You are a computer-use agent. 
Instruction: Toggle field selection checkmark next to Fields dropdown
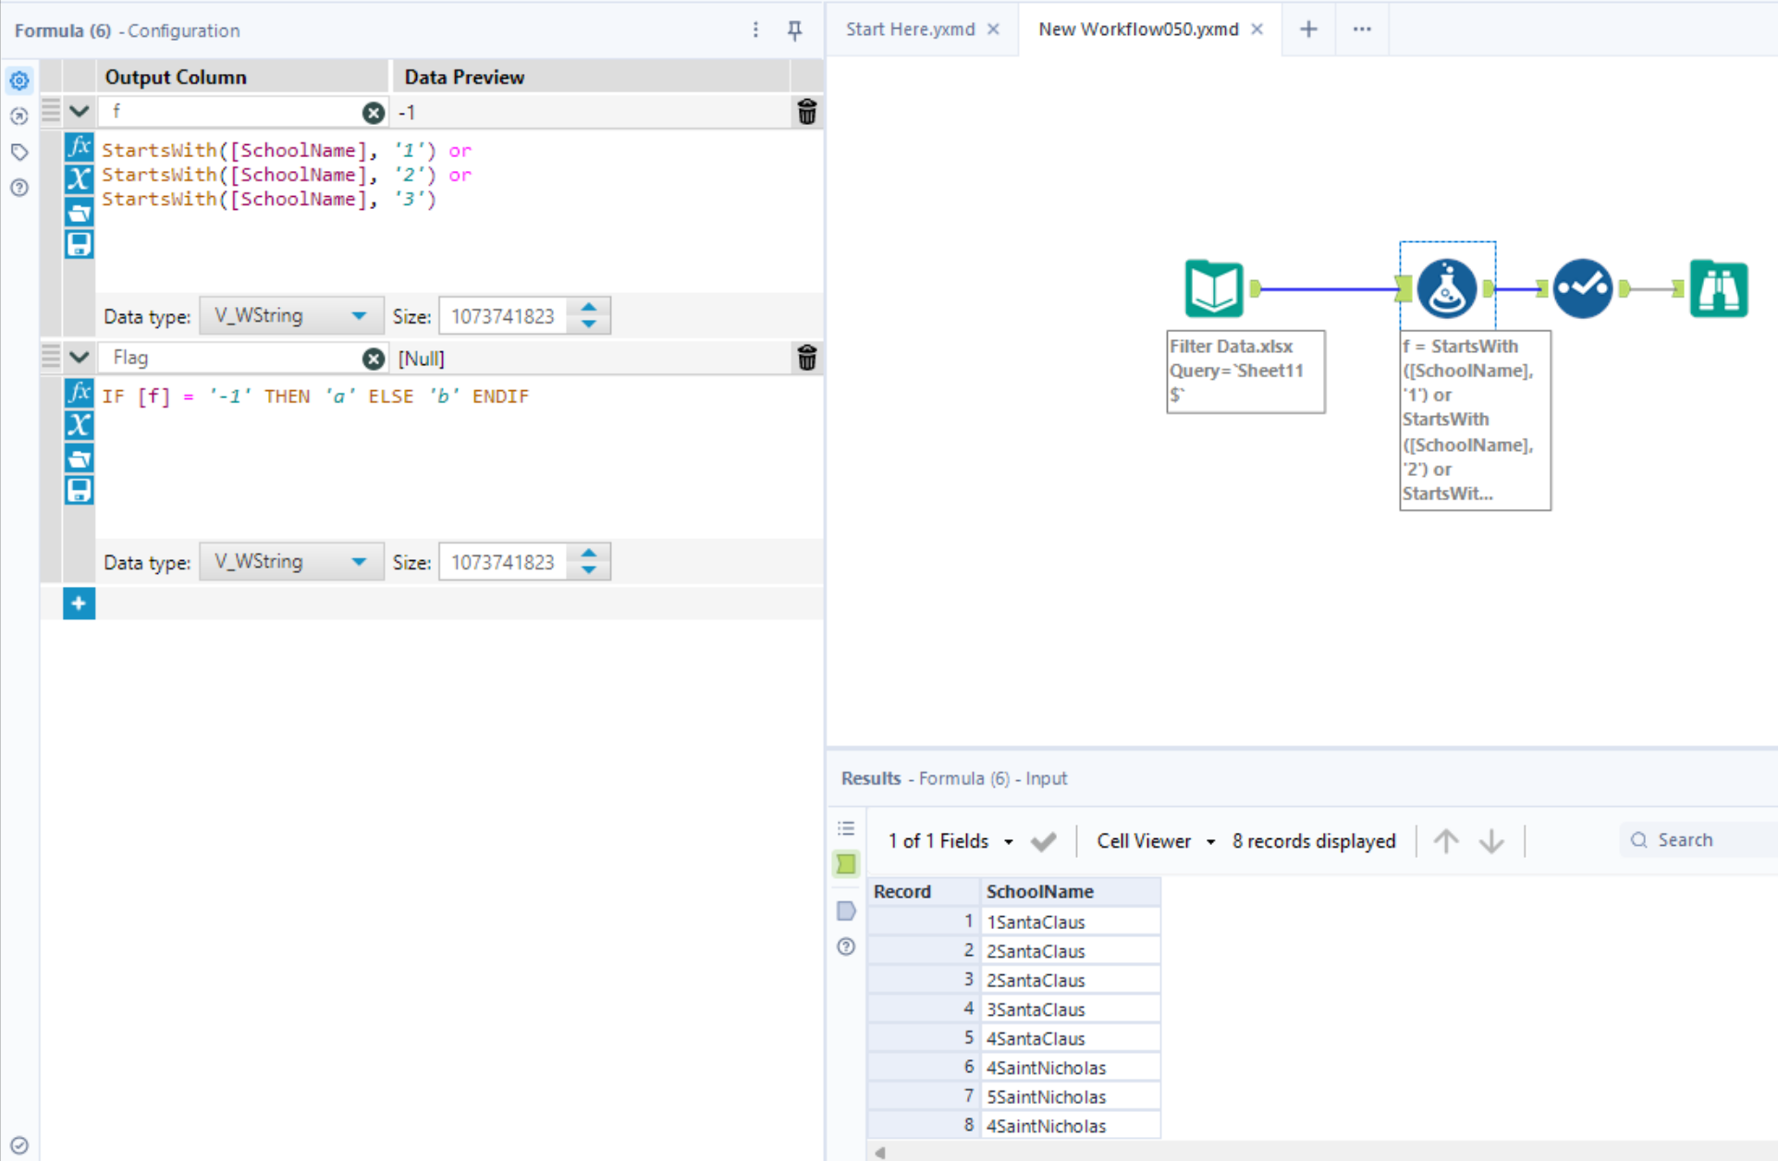1043,841
